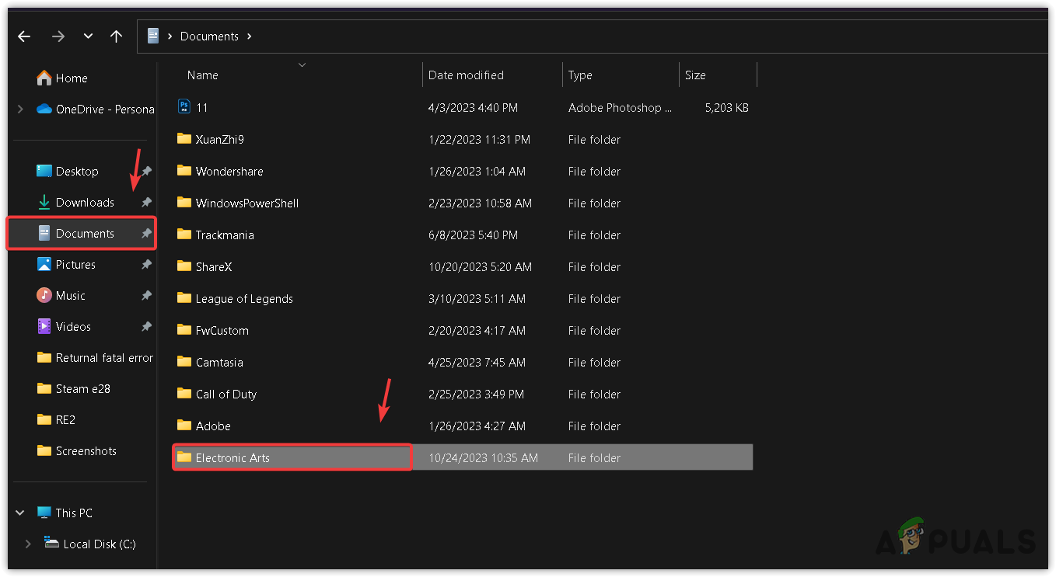Click the Back navigation arrow
1056x577 pixels.
[24, 36]
